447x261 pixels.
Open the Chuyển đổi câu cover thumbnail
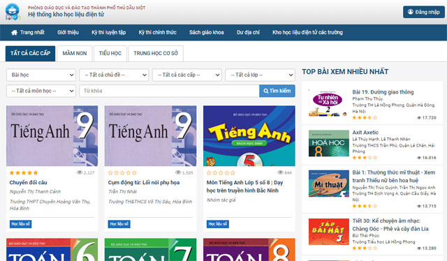[x=52, y=136]
